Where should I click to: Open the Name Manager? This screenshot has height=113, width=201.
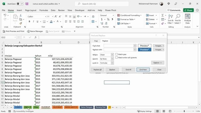pyautogui.click(x=35, y=31)
